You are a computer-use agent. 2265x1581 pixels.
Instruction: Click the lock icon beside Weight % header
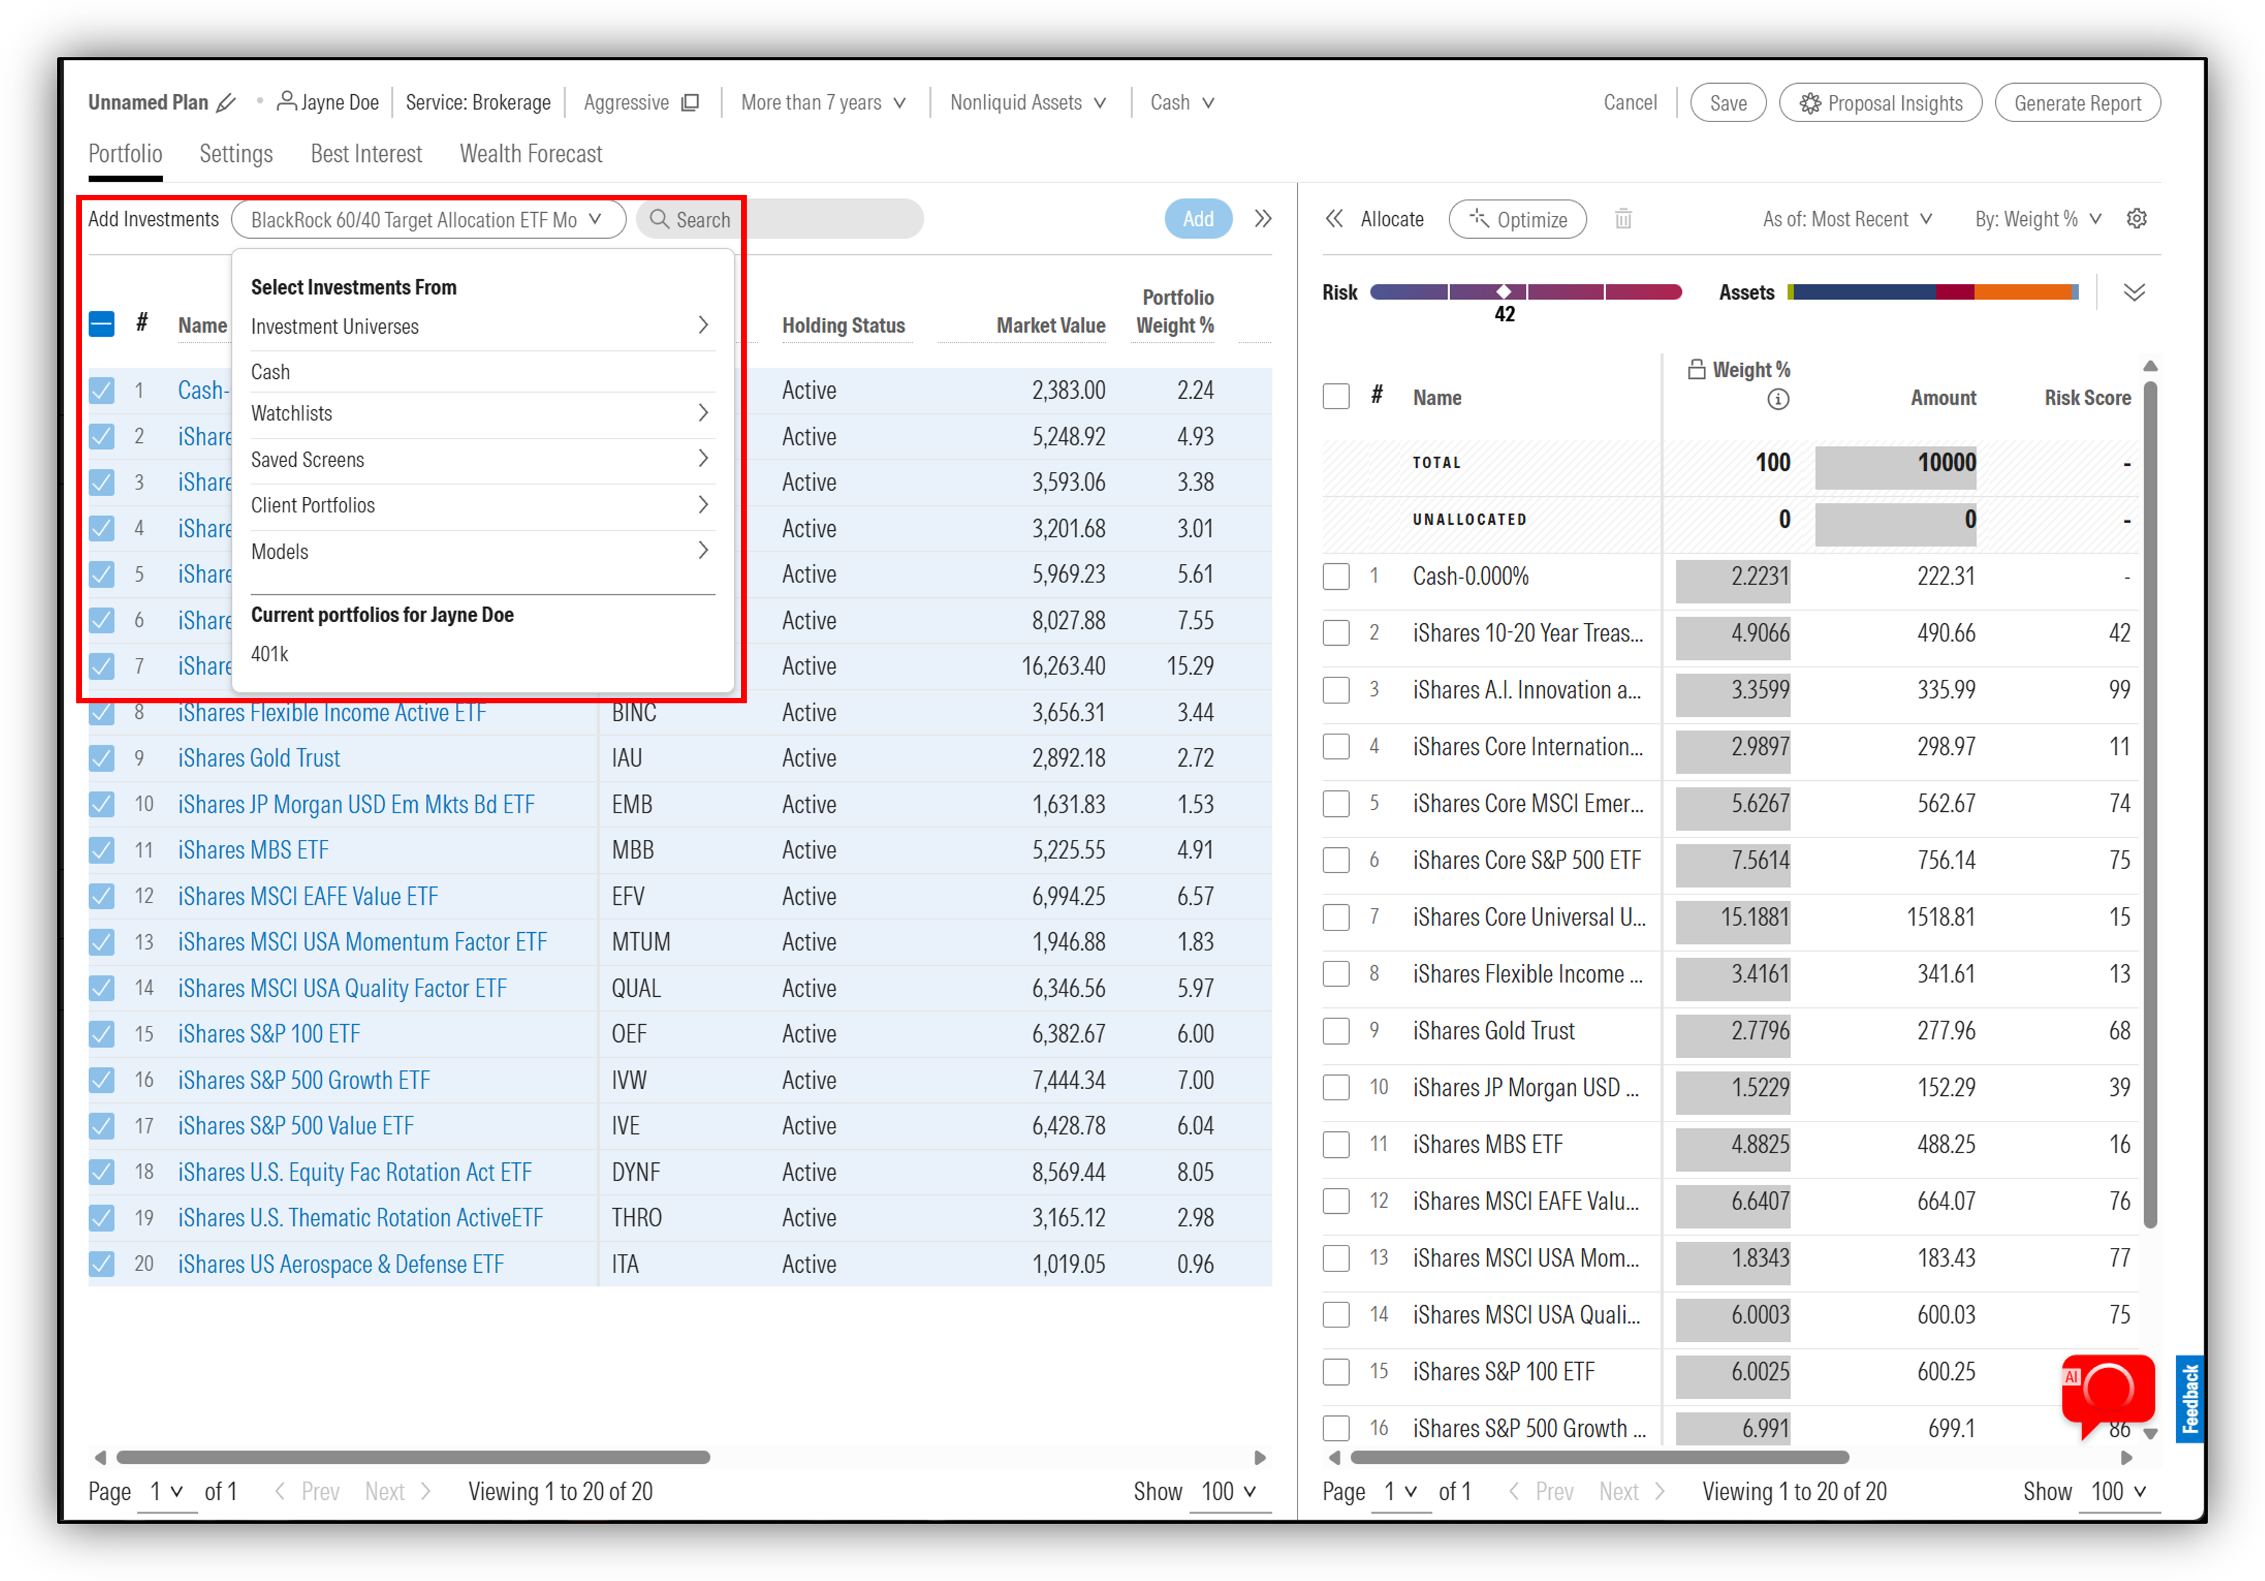pos(1697,370)
